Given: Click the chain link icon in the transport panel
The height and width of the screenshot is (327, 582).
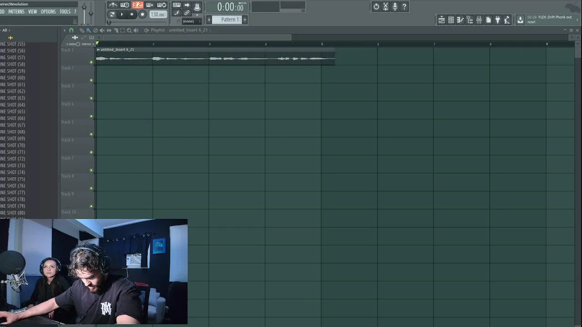Looking at the screenshot, I should point(187,13).
